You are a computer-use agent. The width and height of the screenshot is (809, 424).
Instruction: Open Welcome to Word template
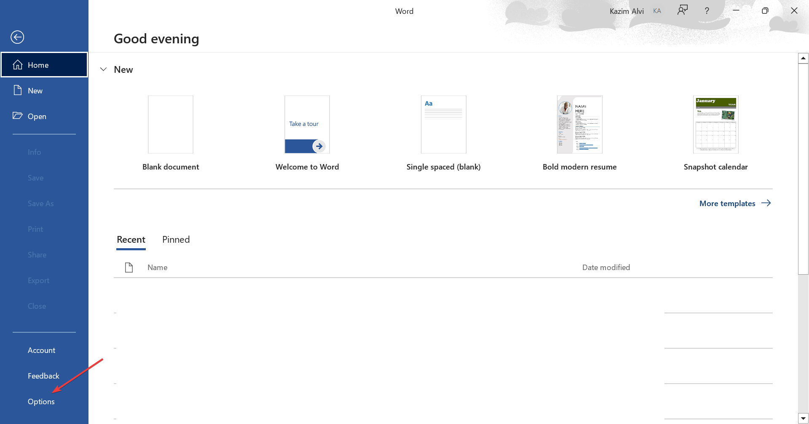307,133
